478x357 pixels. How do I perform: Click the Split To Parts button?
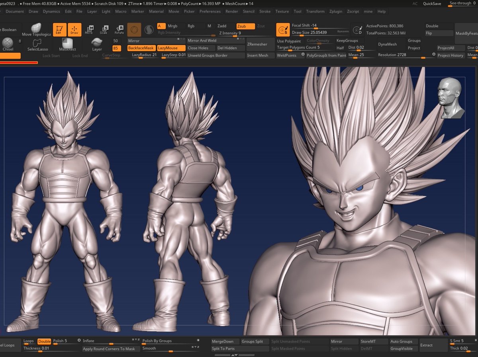pos(240,349)
